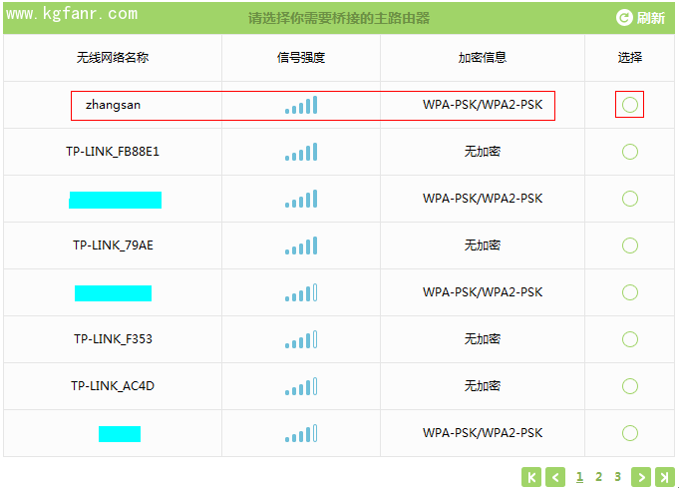Select the zhangsan network radio button
The width and height of the screenshot is (679, 492).
[x=629, y=105]
